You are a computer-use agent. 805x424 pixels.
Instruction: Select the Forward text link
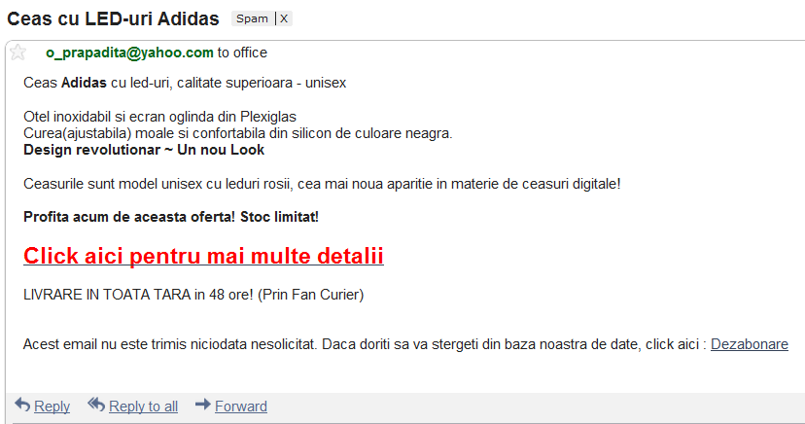coord(240,406)
